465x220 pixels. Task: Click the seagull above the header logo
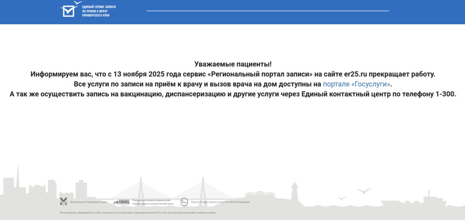pos(77,3)
